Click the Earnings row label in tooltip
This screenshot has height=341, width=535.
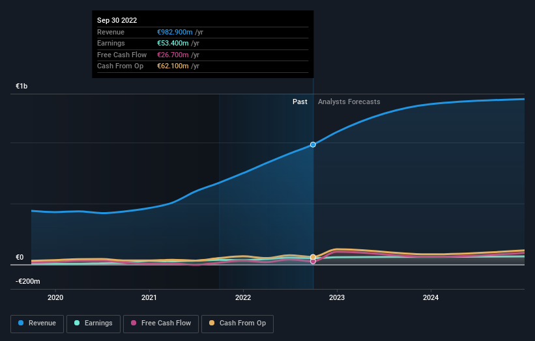tap(111, 43)
